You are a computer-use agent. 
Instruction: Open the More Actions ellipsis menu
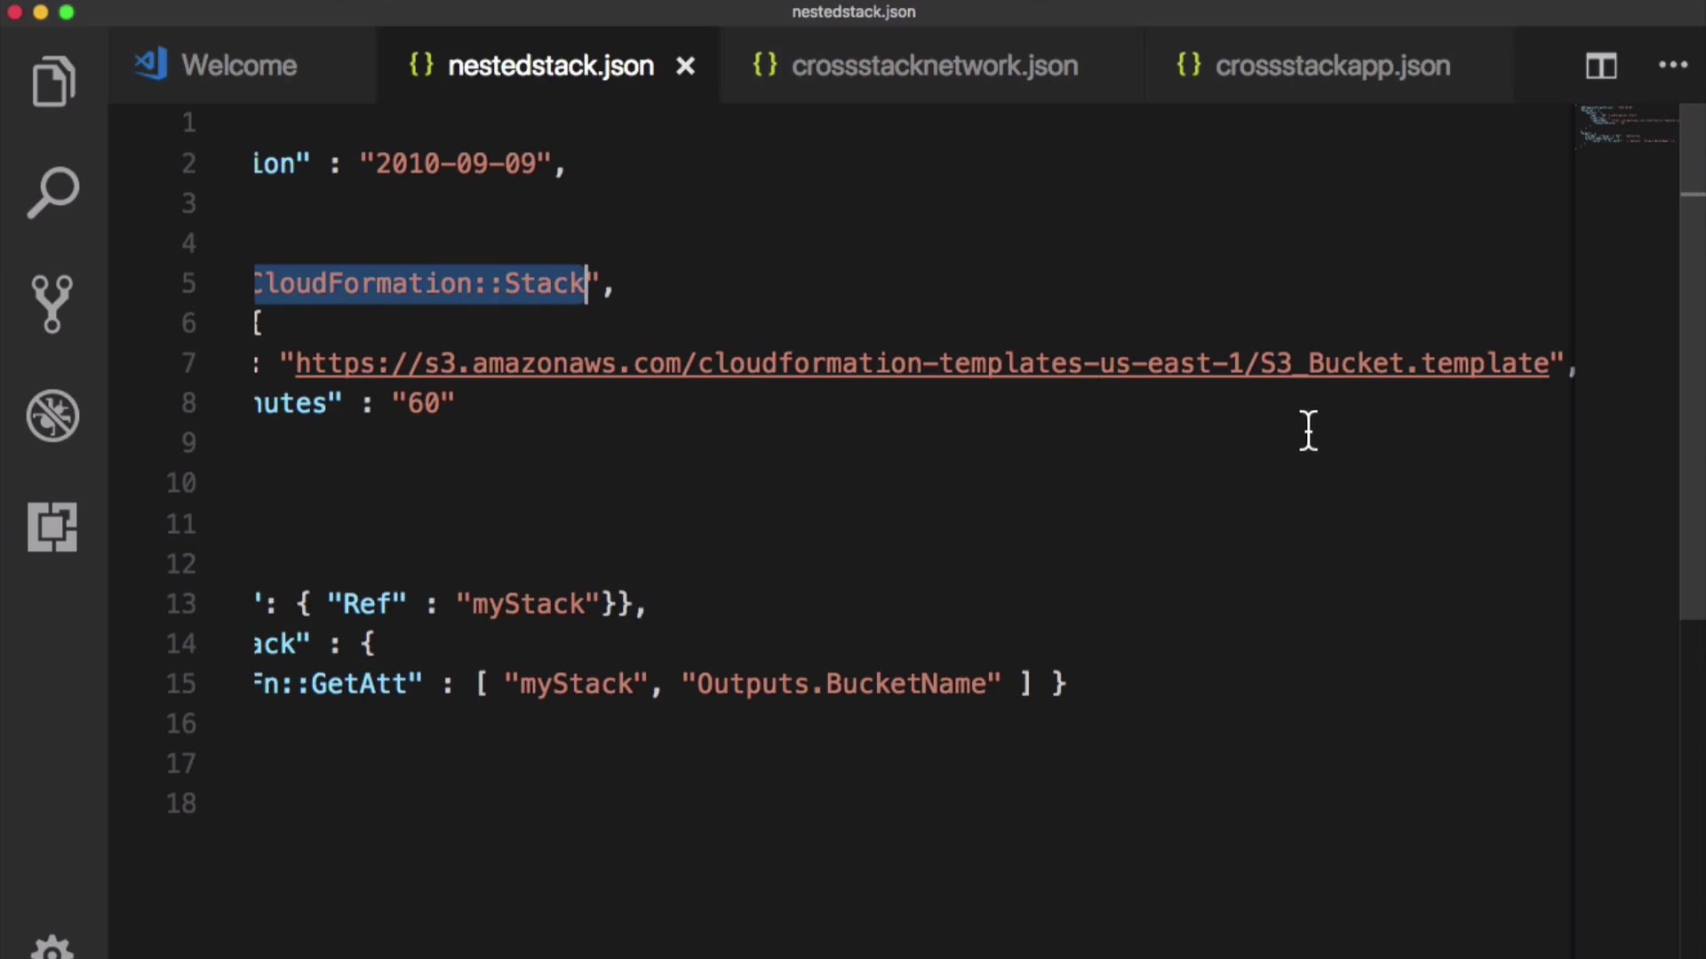1673,65
